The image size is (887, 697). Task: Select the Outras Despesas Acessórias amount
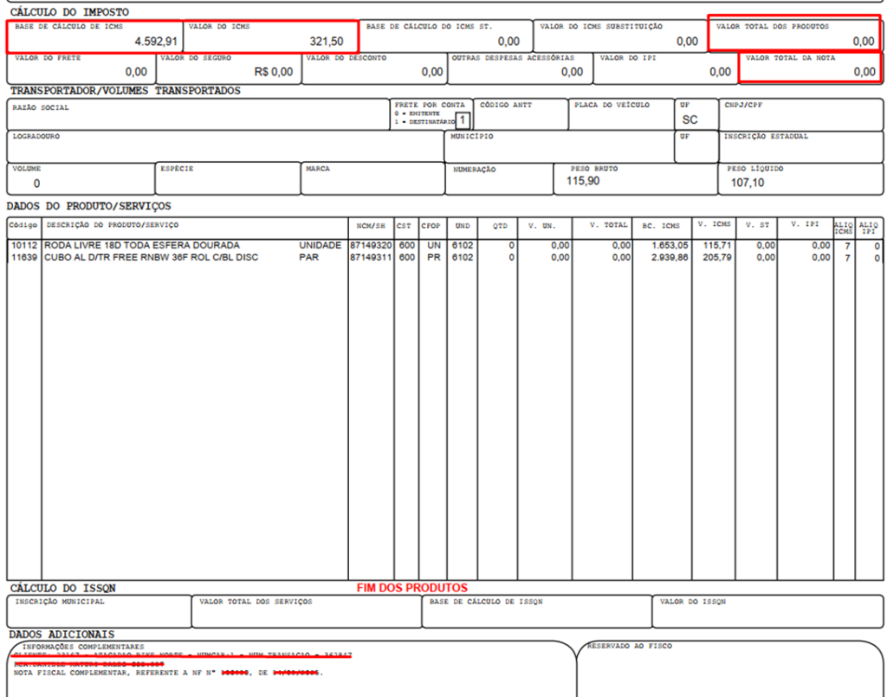point(572,72)
